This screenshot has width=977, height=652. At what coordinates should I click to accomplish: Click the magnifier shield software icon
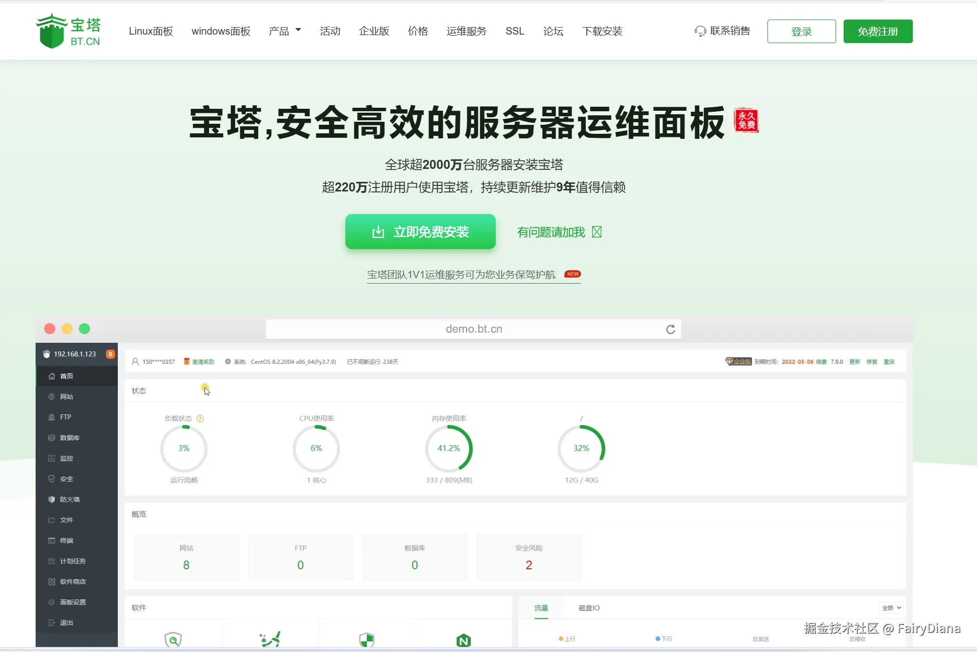point(173,640)
